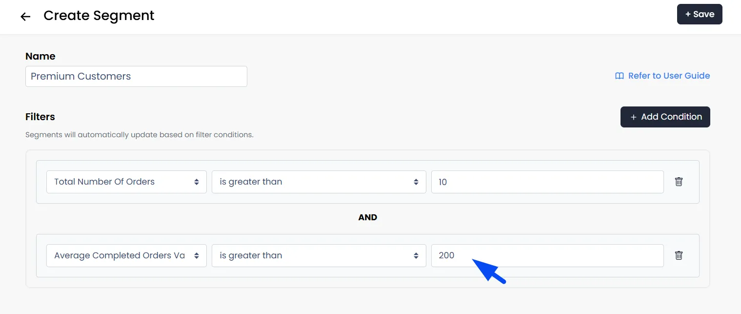The image size is (741, 314).
Task: Focus the segment Name field 'Premium Customers'
Action: [136, 77]
